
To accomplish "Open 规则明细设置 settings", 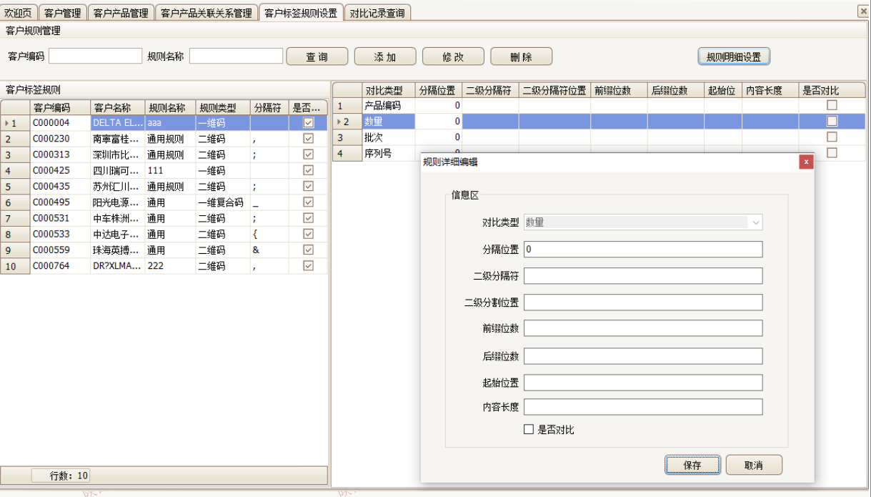I will pos(733,56).
